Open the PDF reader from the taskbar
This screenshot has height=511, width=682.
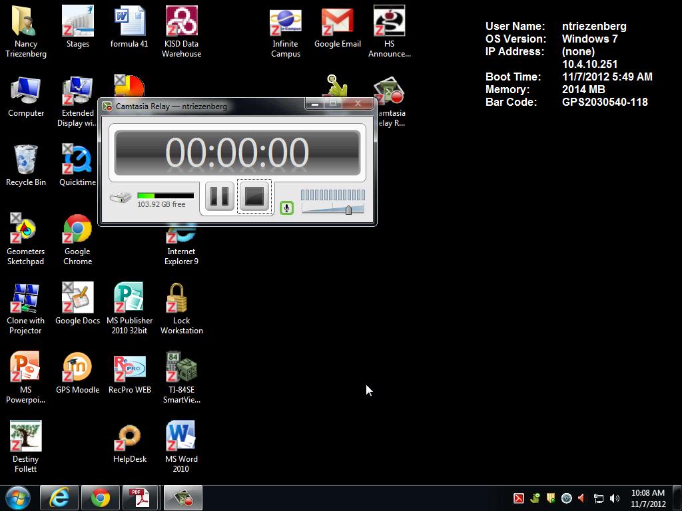140,498
